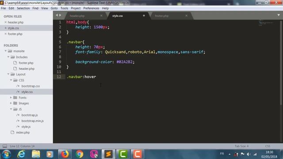The image size is (283, 159).
Task: Open header.php under Includes folder
Action: [x=27, y=69]
